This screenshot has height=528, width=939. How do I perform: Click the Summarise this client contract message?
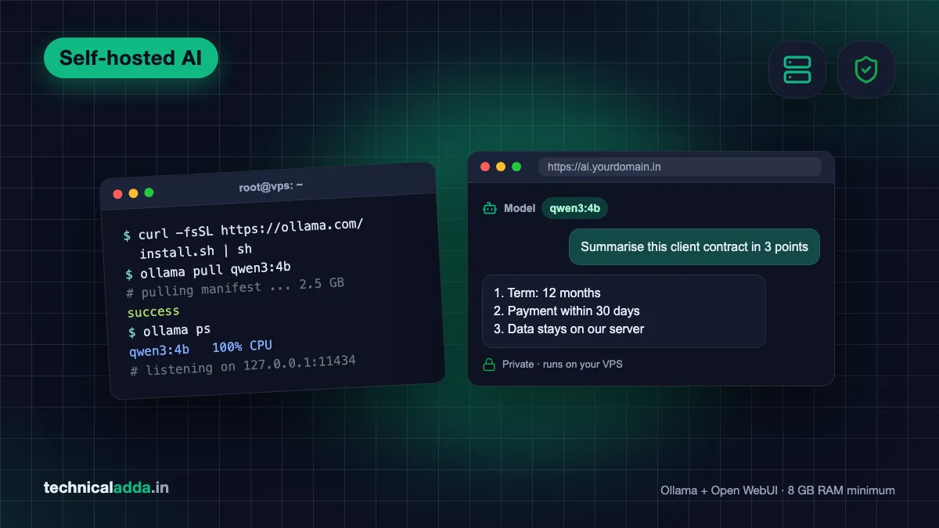coord(694,246)
